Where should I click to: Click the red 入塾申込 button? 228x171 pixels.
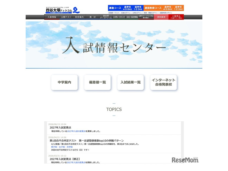coord(176,17)
